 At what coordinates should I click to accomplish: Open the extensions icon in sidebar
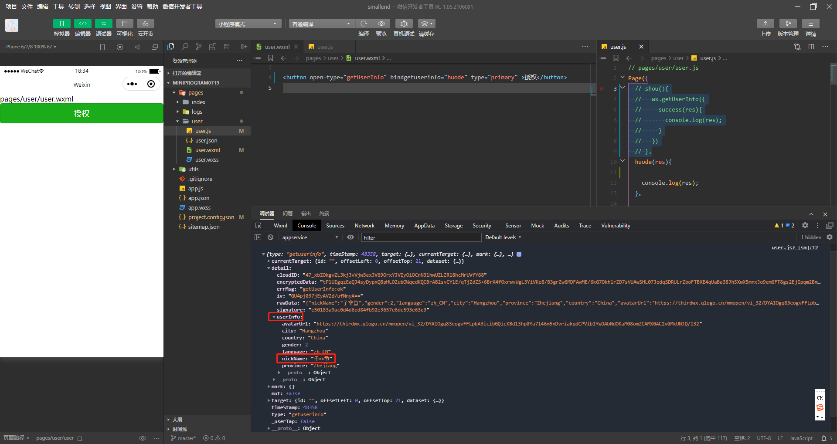pos(213,47)
